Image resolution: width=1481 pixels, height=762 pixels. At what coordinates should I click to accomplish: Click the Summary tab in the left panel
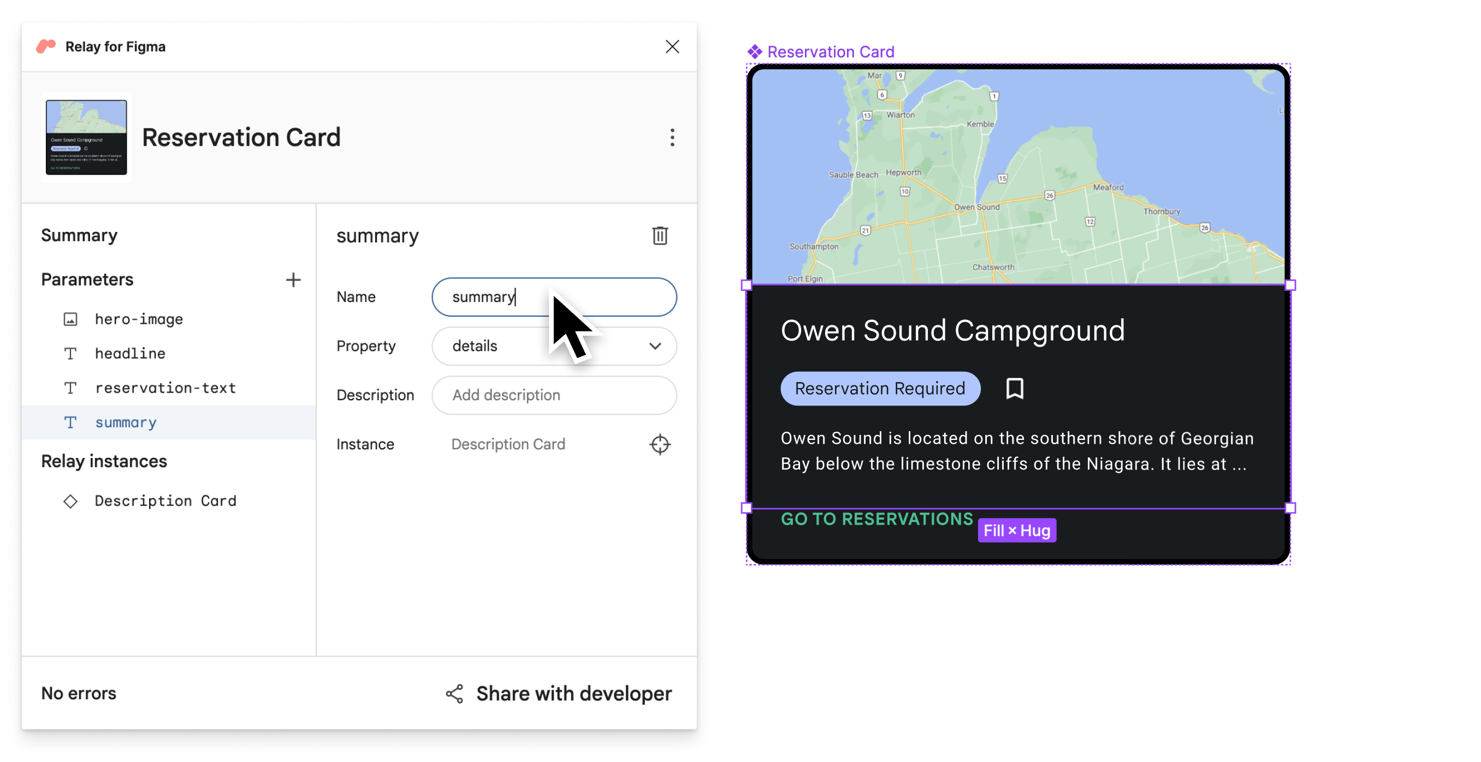pyautogui.click(x=79, y=234)
